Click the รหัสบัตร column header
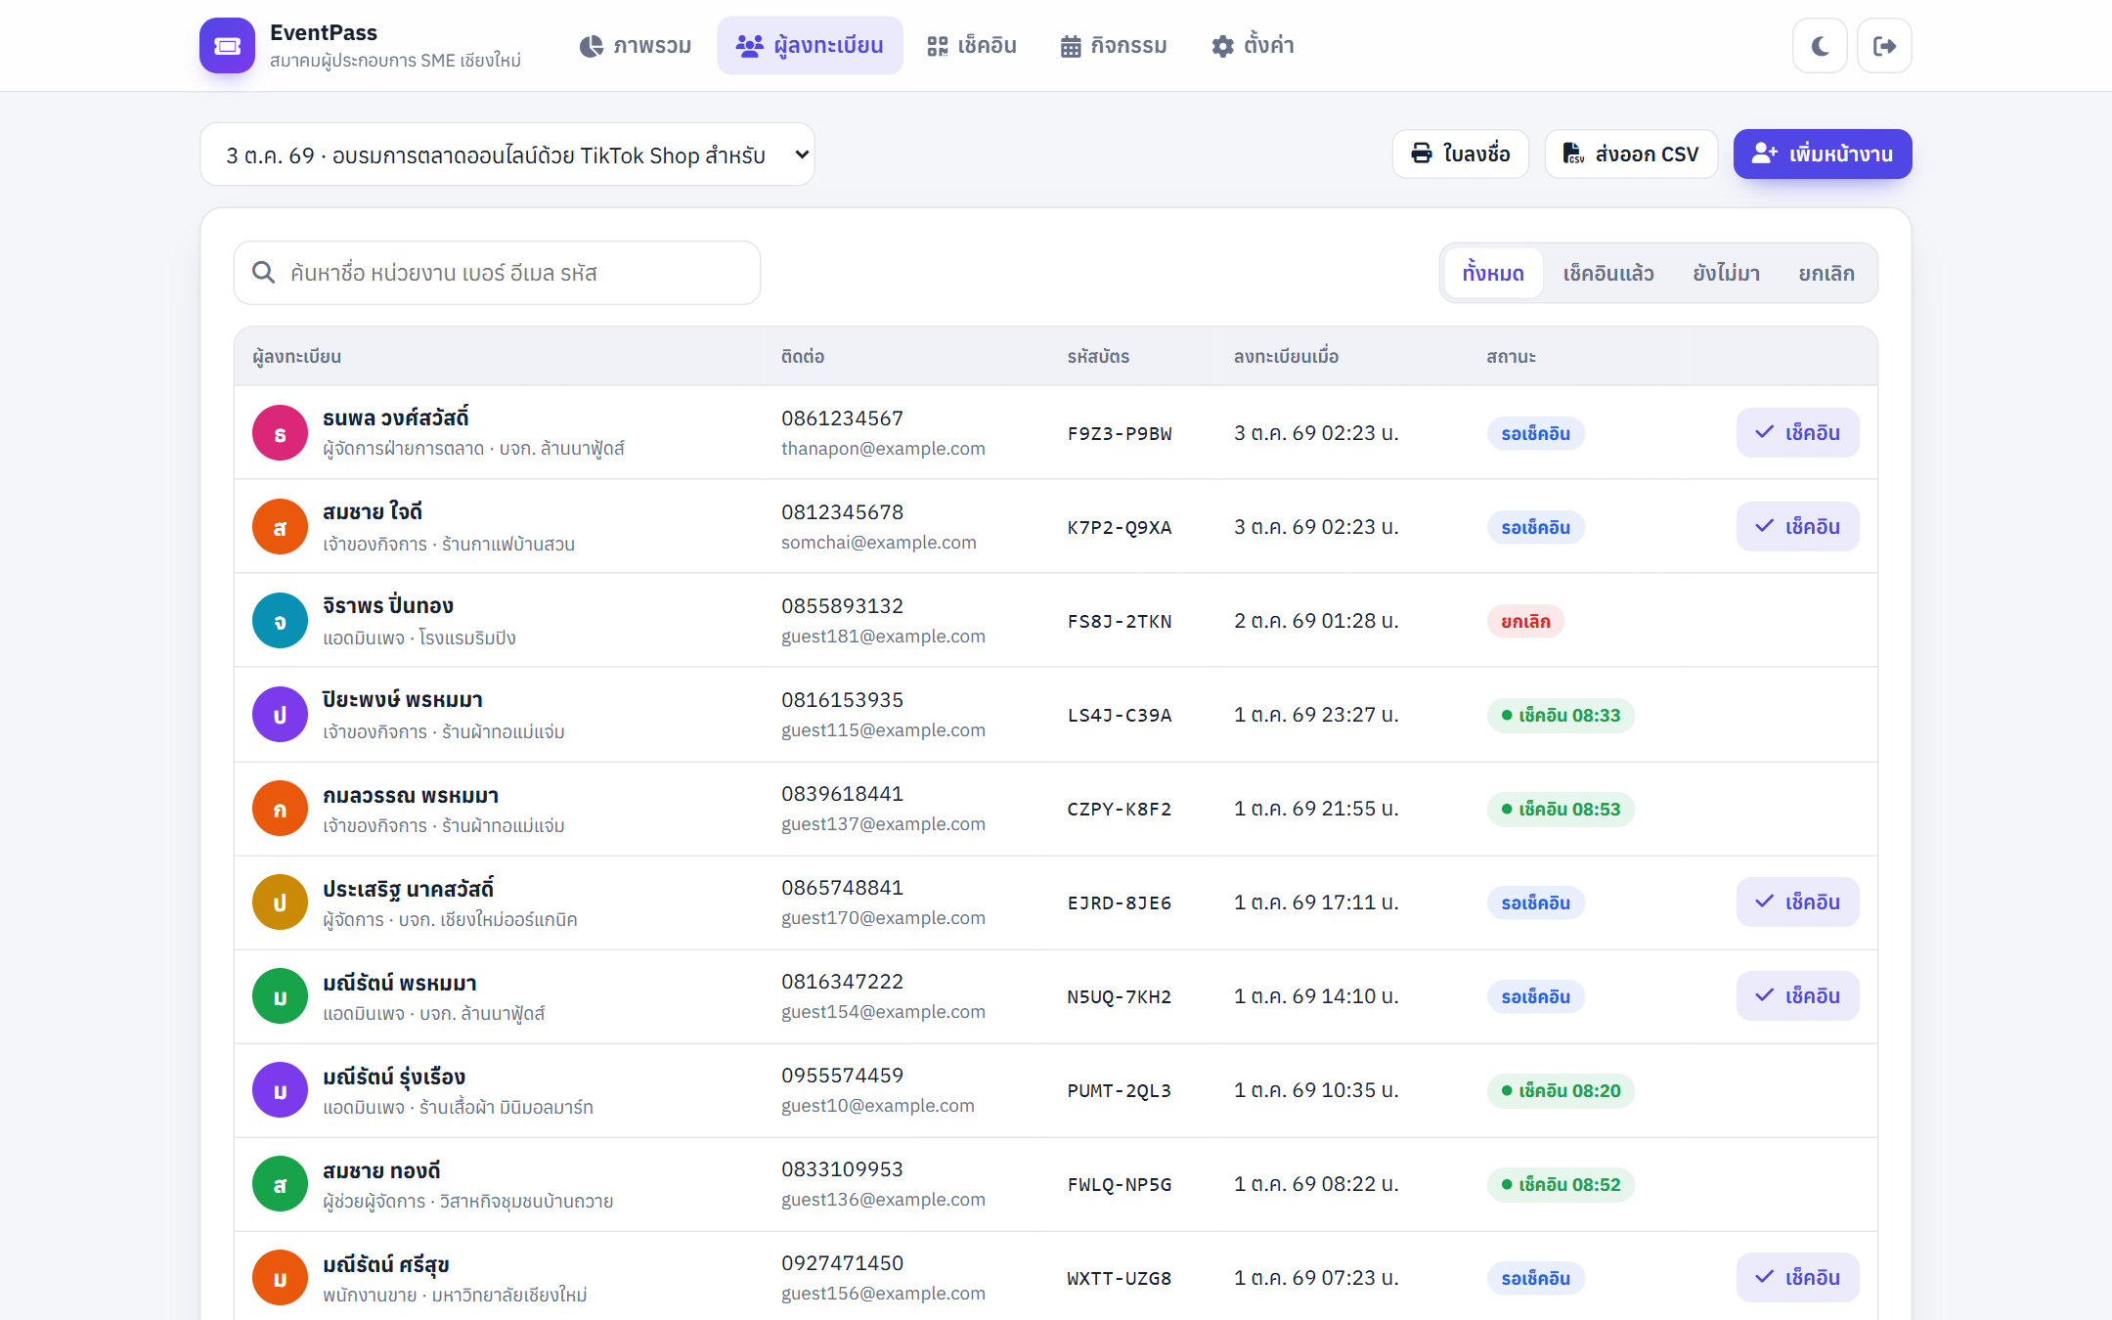The image size is (2112, 1320). point(1098,357)
